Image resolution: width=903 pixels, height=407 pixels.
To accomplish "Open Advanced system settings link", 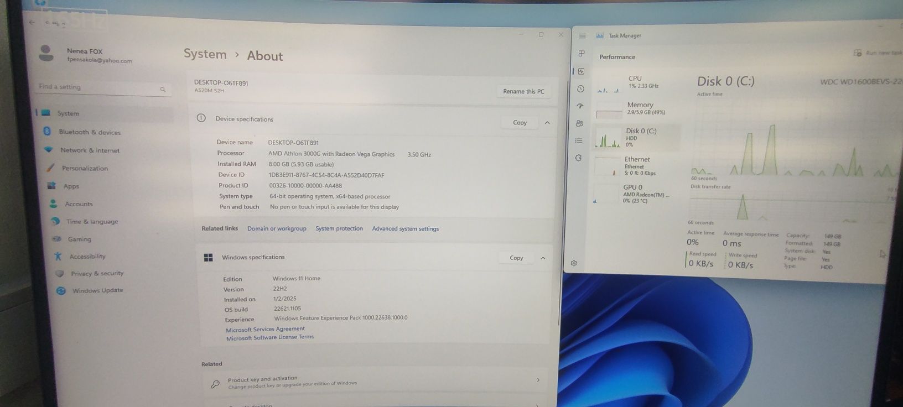I will [x=406, y=229].
